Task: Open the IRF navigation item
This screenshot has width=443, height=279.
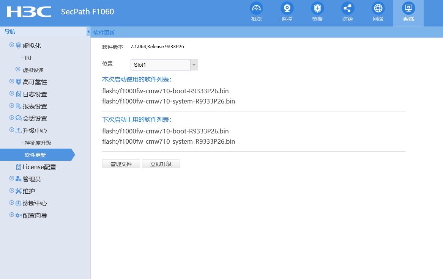Action: [28, 58]
